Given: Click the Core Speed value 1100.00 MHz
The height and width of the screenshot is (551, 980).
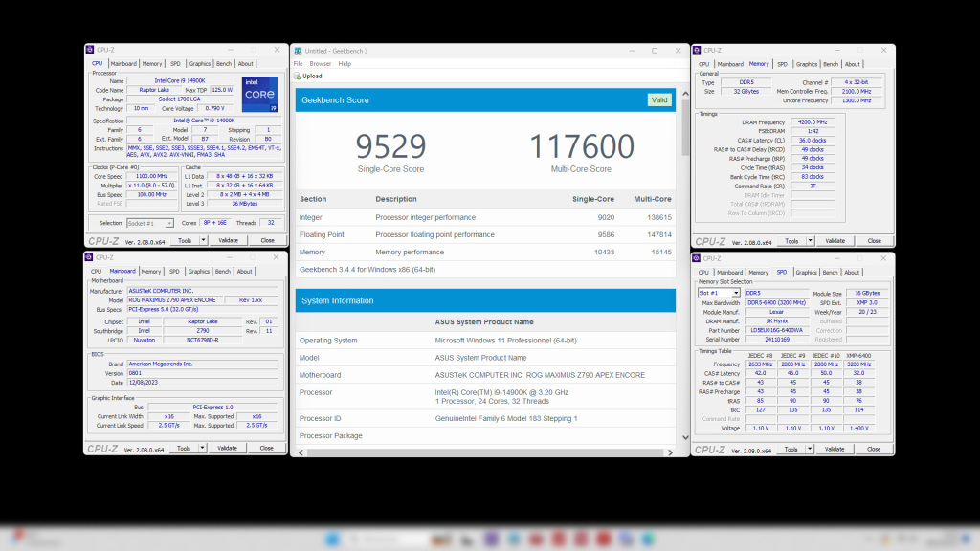Looking at the screenshot, I should pos(152,177).
